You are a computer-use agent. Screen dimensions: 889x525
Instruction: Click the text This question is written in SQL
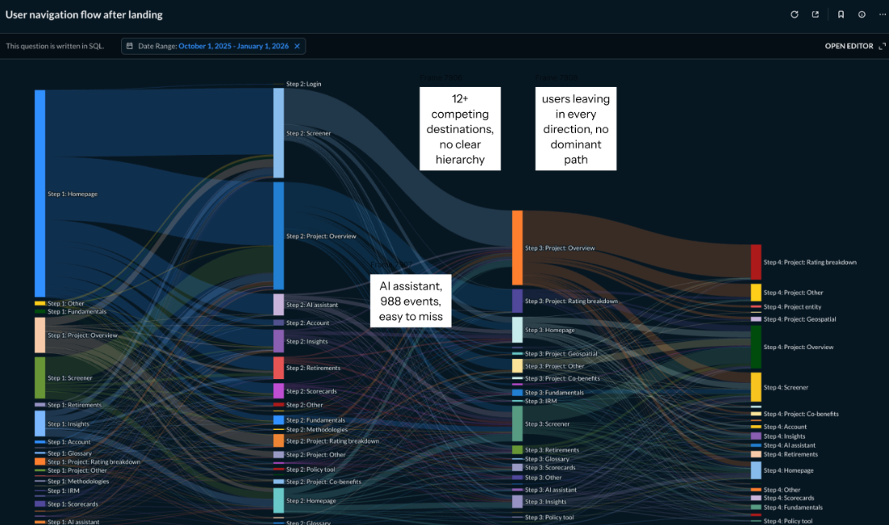[55, 46]
